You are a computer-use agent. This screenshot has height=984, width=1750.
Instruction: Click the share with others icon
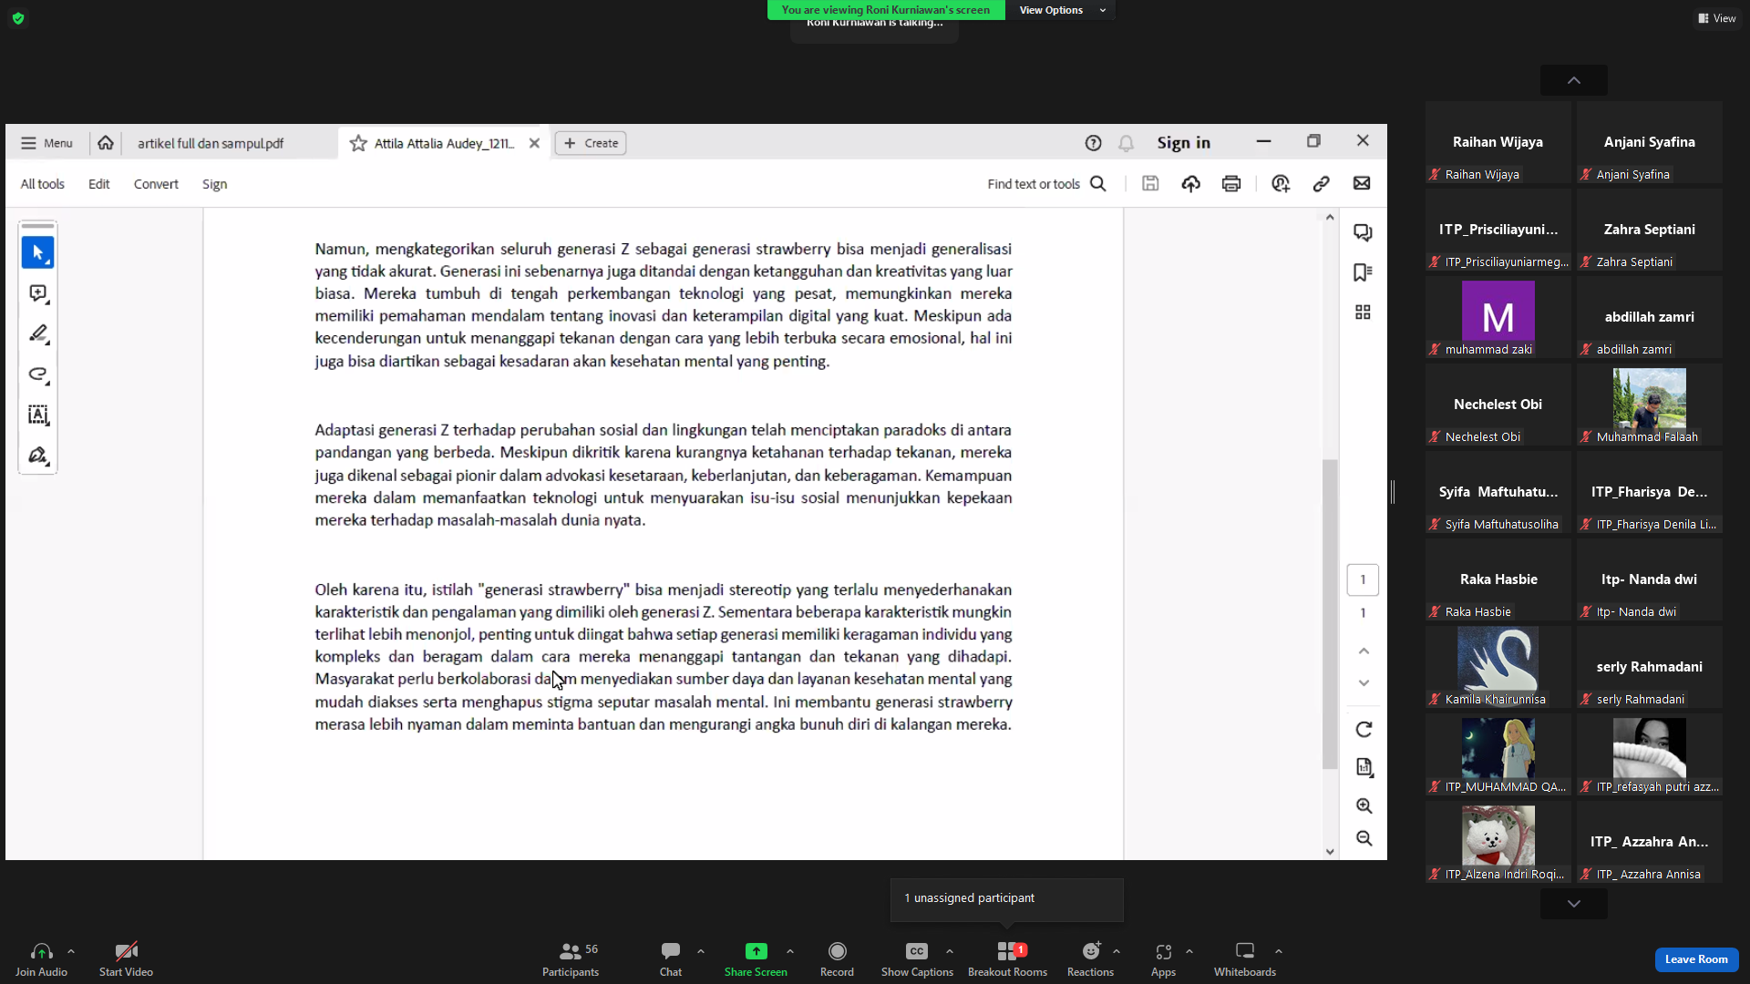(1281, 184)
